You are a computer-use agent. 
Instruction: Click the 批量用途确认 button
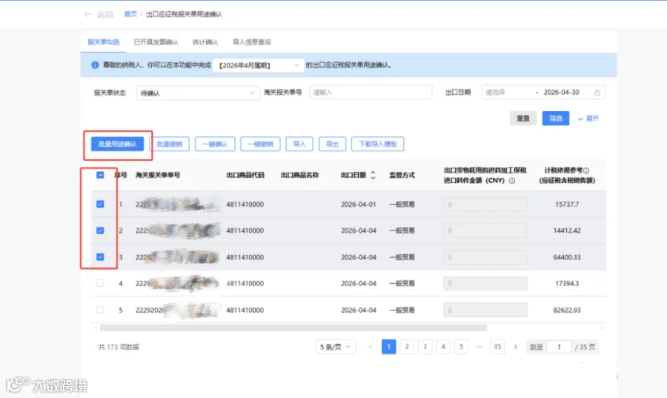[117, 144]
